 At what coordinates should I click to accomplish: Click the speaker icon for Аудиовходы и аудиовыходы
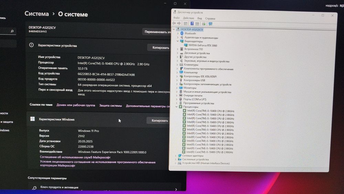[x=182, y=37]
